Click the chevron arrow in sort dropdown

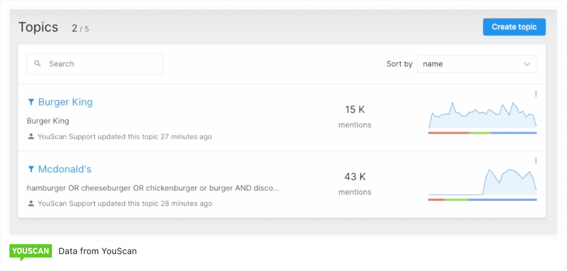527,64
